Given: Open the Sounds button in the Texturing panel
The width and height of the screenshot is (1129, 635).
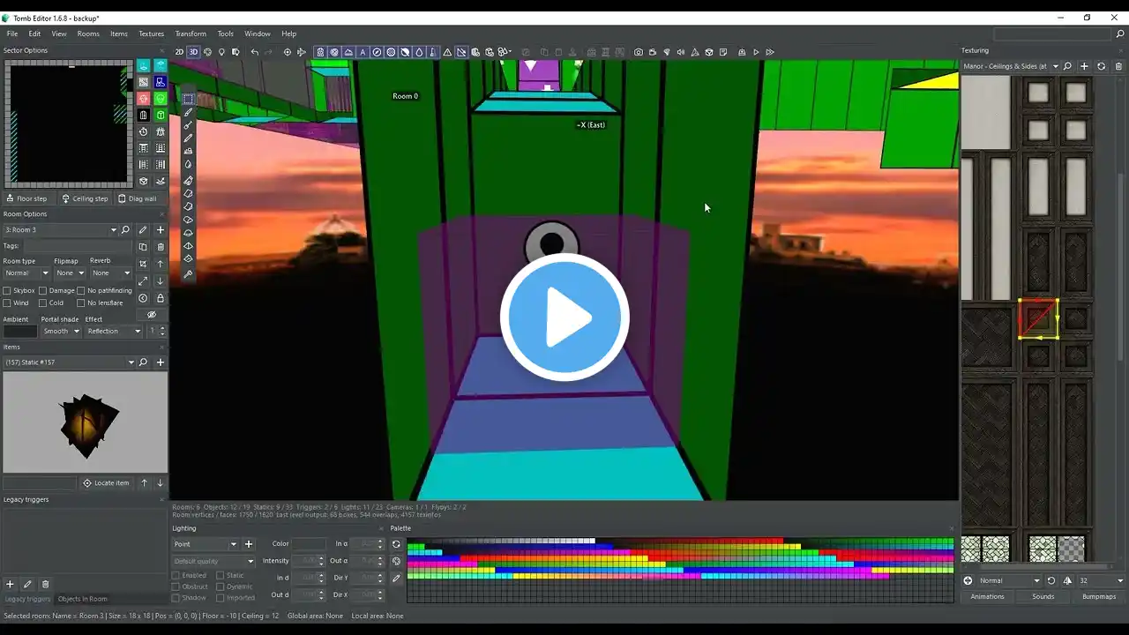Looking at the screenshot, I should pos(1043,596).
